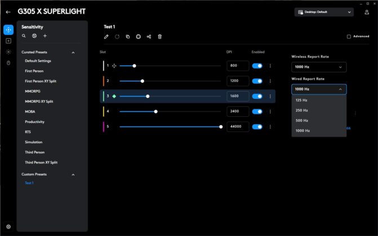Collapse the Wired Report Rate dropdown
This screenshot has height=236, width=378.
click(x=319, y=89)
